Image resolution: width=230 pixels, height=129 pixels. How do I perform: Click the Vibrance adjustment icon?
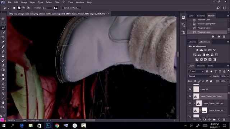tap(214, 50)
